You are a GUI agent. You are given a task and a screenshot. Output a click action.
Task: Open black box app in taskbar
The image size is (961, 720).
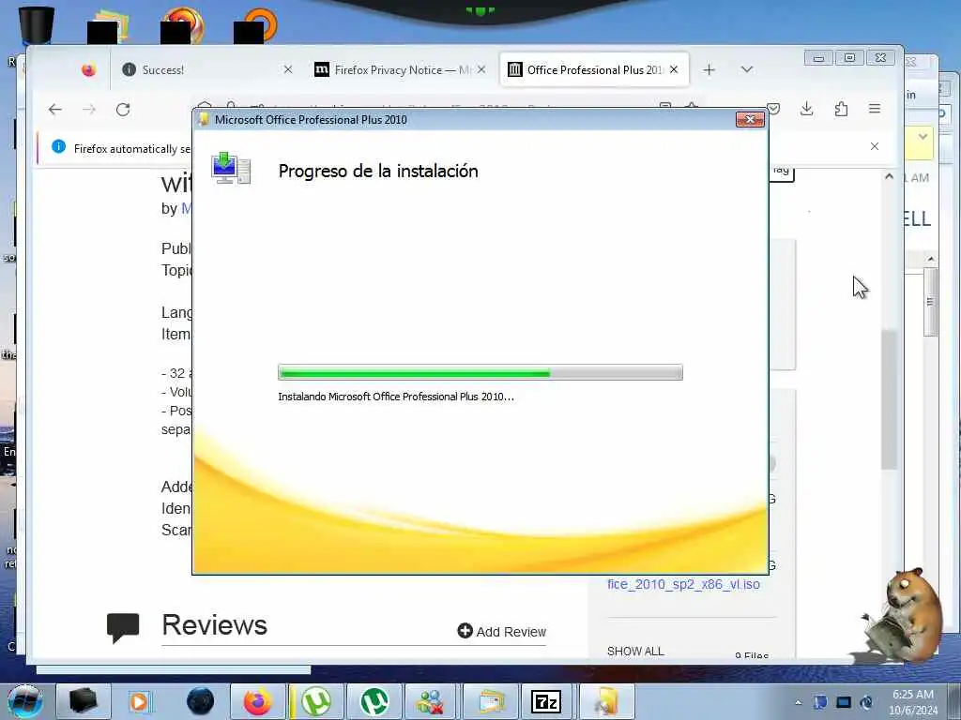tap(83, 701)
